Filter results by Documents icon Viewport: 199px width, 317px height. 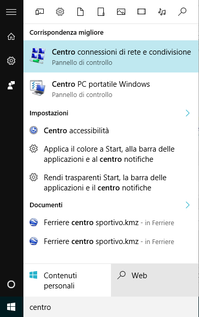click(80, 12)
